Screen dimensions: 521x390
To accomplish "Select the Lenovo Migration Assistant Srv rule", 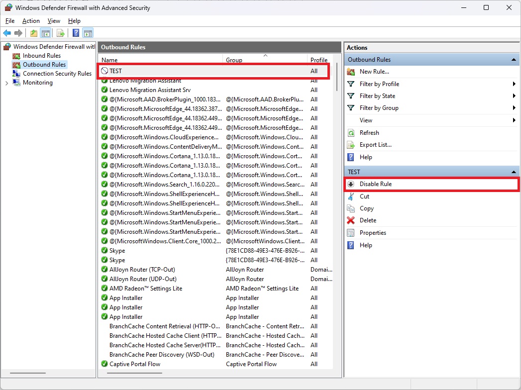I will click(x=215, y=90).
